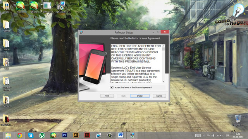Select the PENDIENT folder on desktop
This screenshot has width=248, height=139.
coord(7,120)
